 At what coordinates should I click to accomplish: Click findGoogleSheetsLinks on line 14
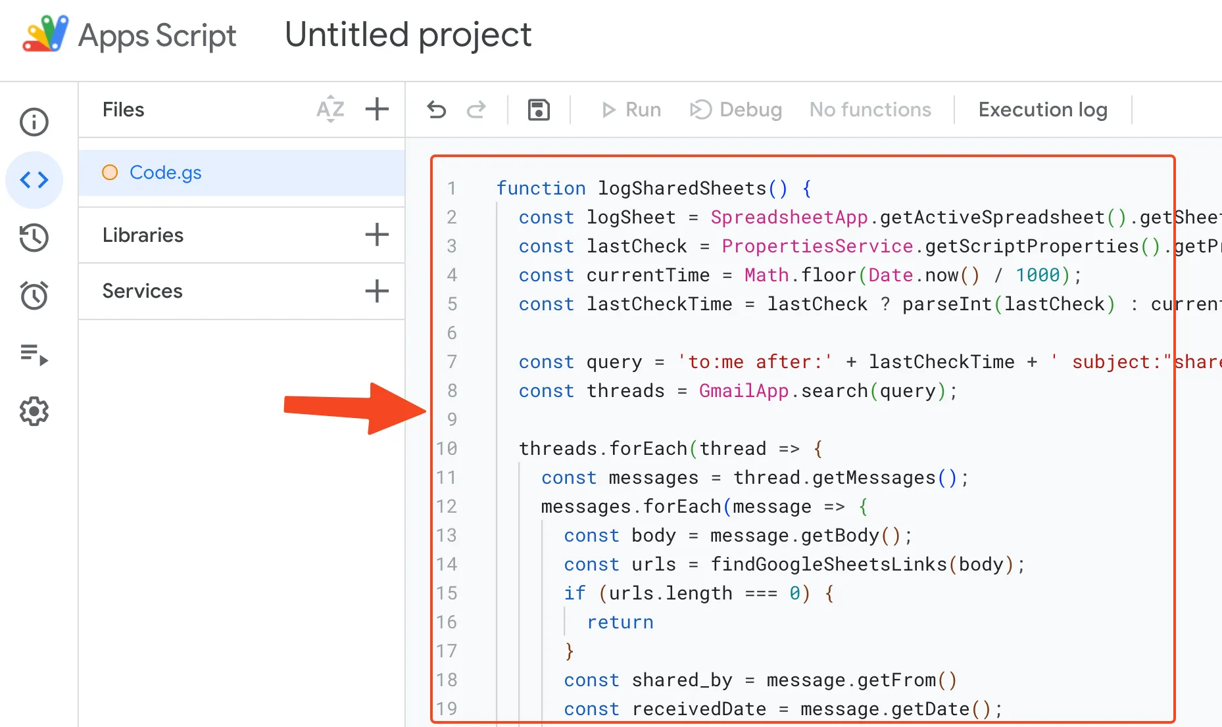point(829,565)
